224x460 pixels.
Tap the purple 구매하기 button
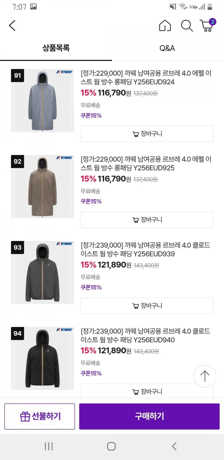click(x=149, y=416)
